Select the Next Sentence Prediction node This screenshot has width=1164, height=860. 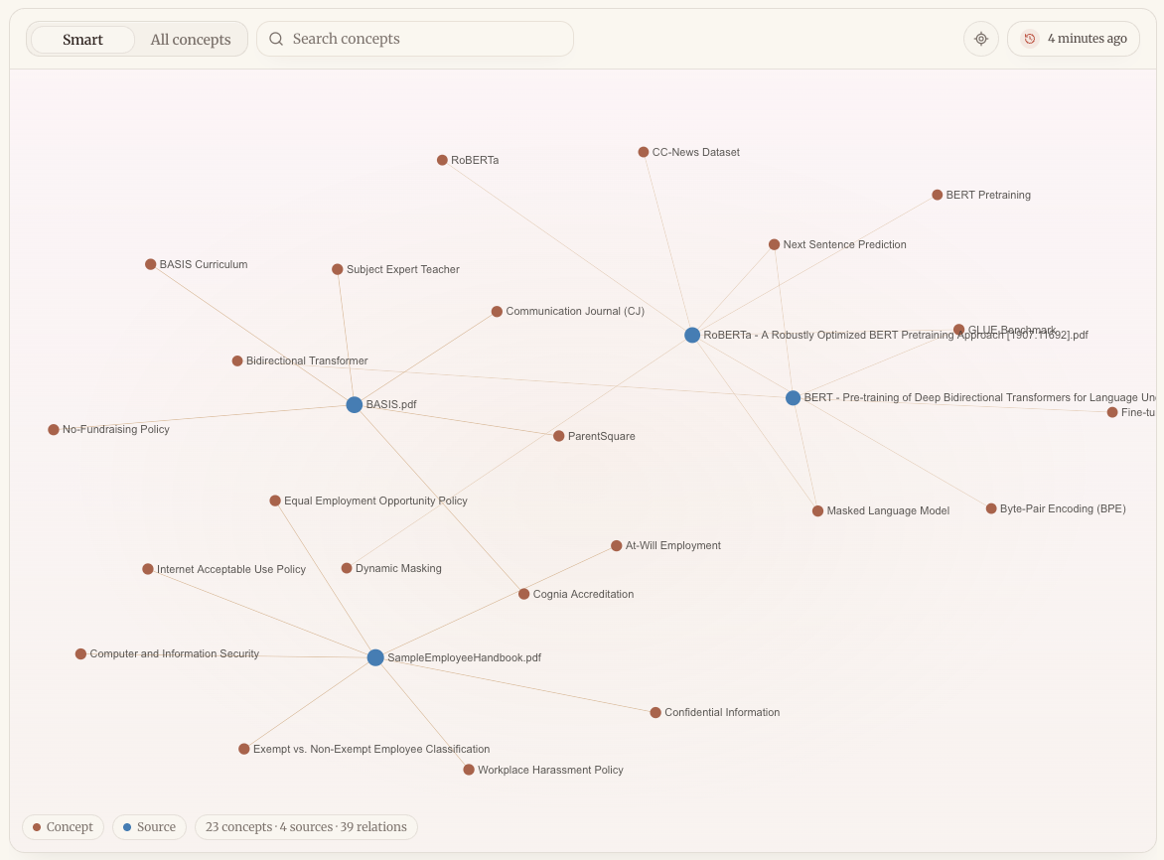click(775, 245)
